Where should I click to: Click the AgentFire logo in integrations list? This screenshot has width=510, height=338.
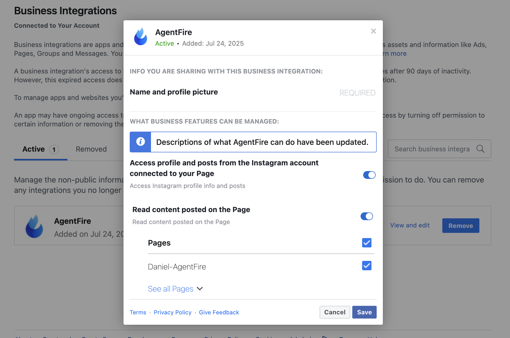pos(34,226)
